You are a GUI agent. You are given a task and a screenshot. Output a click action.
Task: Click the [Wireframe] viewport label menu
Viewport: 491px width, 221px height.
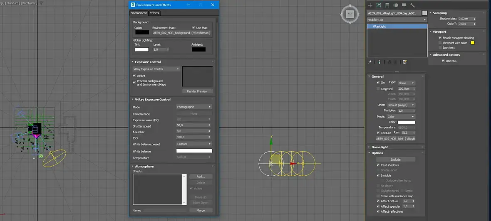click(29, 3)
